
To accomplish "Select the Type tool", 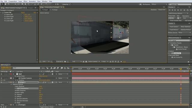I will (x=28, y=4).
